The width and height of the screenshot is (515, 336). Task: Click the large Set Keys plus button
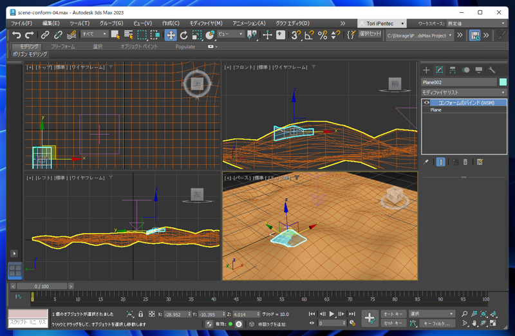(370, 318)
